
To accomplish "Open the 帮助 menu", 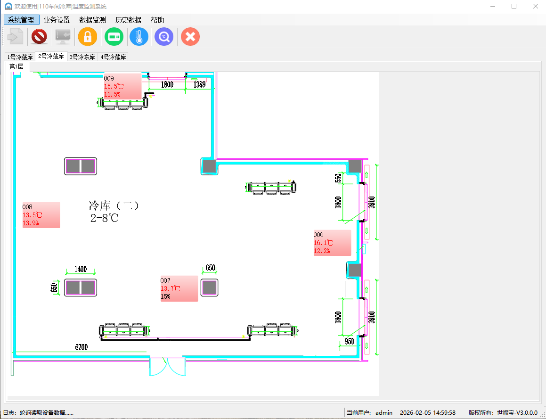I will tap(157, 20).
